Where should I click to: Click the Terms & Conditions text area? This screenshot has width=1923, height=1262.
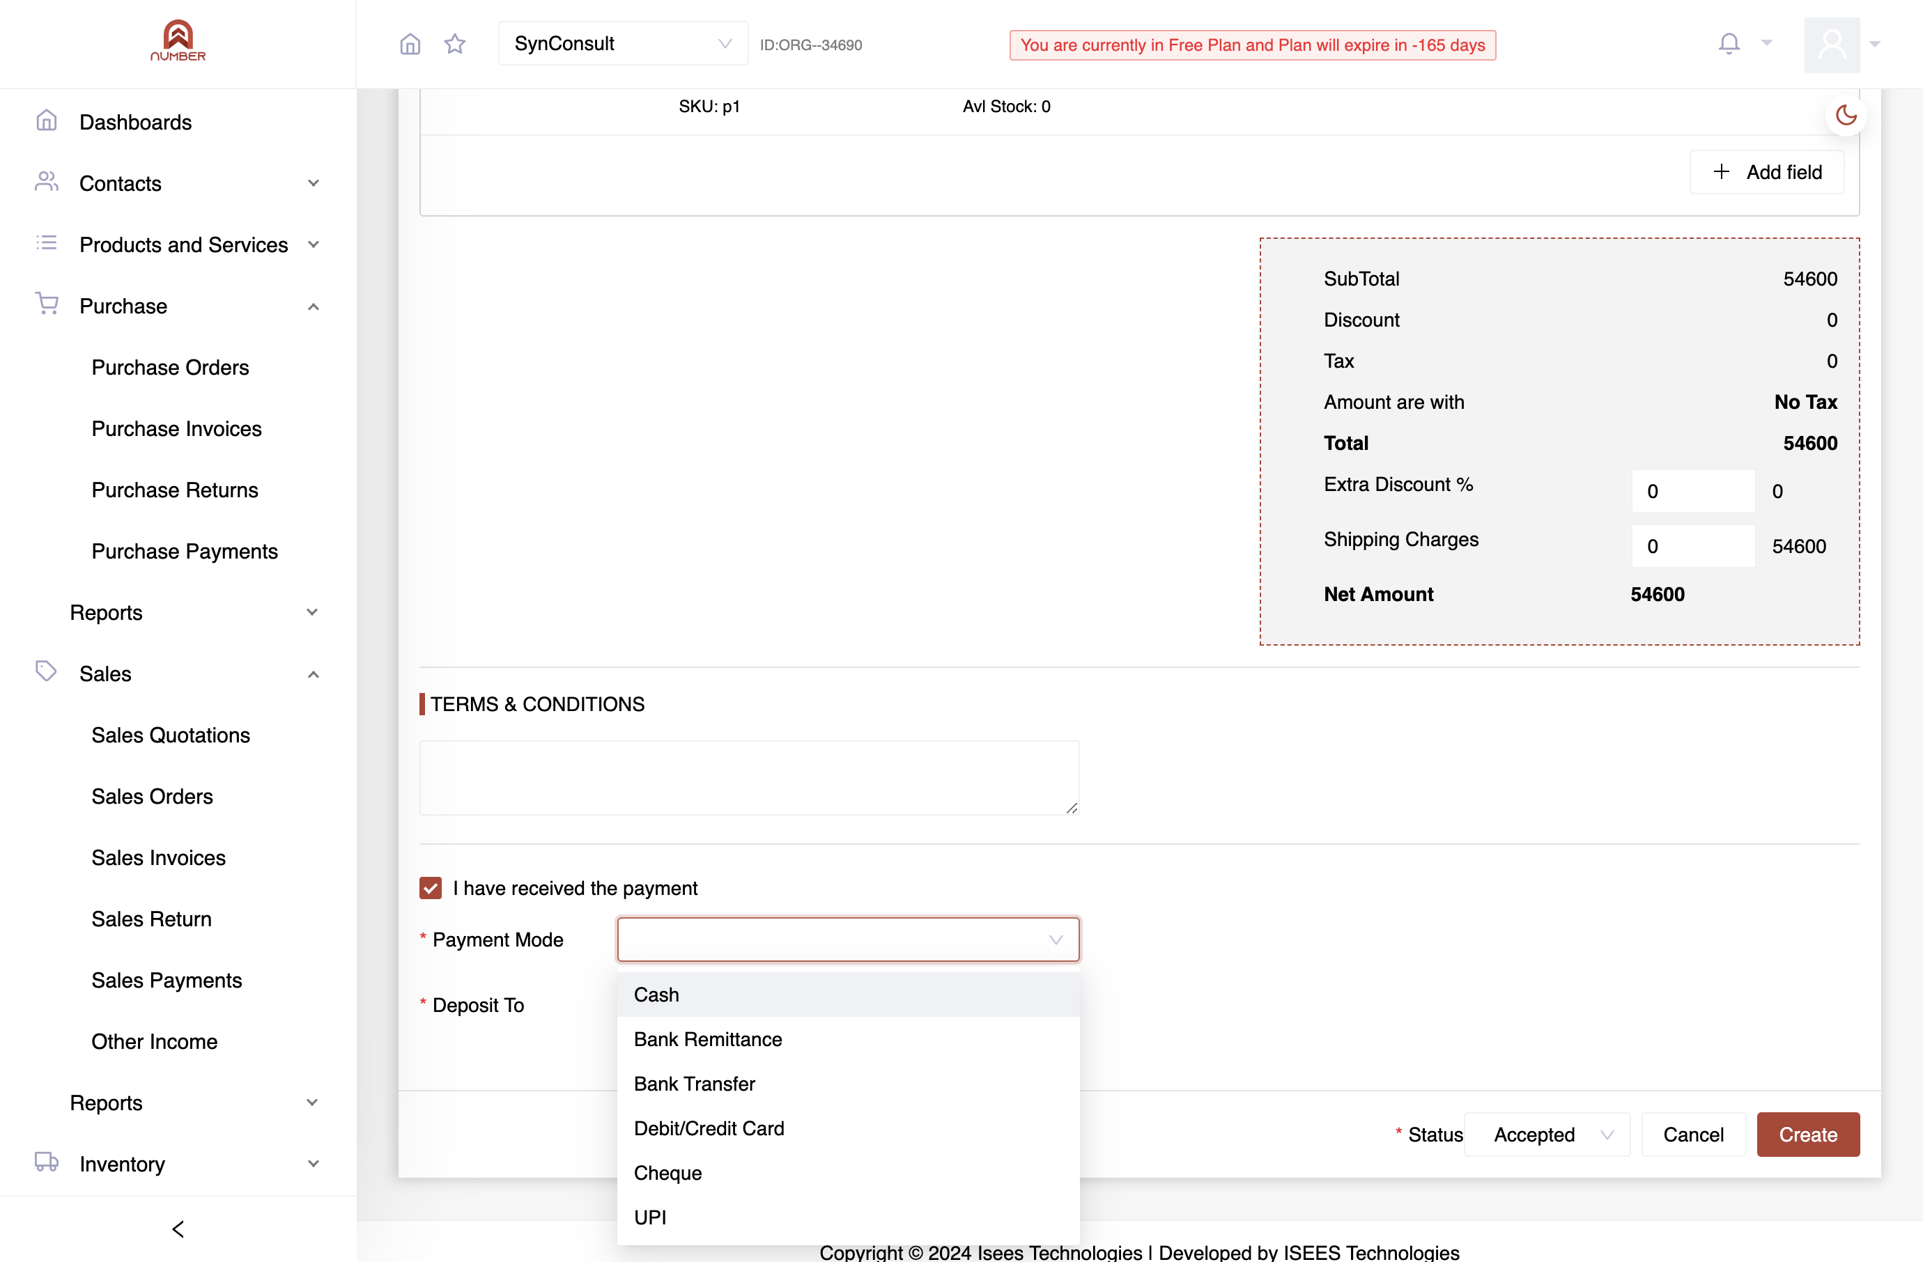749,777
